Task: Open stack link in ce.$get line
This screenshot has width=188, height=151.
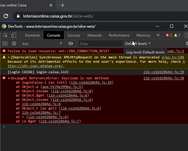Action: point(60,121)
